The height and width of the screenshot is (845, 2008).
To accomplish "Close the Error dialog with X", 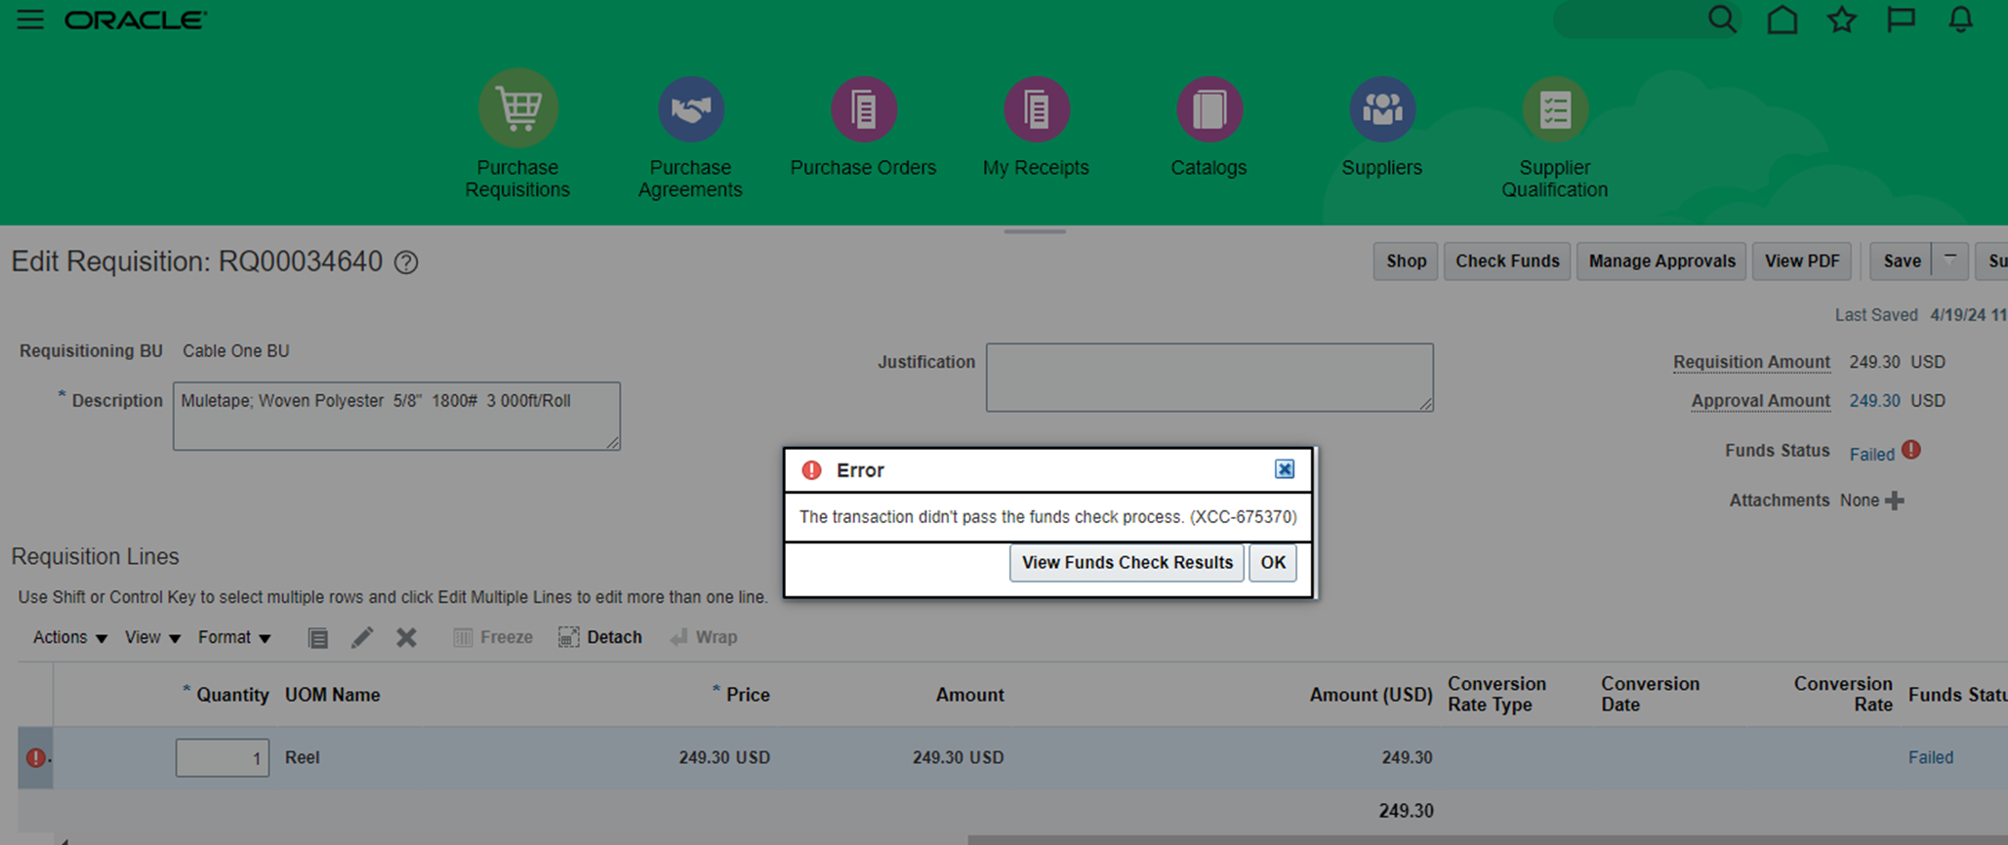I will pos(1285,469).
